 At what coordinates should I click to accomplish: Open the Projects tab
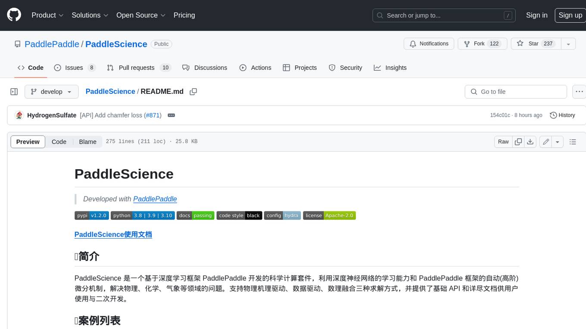(300, 68)
